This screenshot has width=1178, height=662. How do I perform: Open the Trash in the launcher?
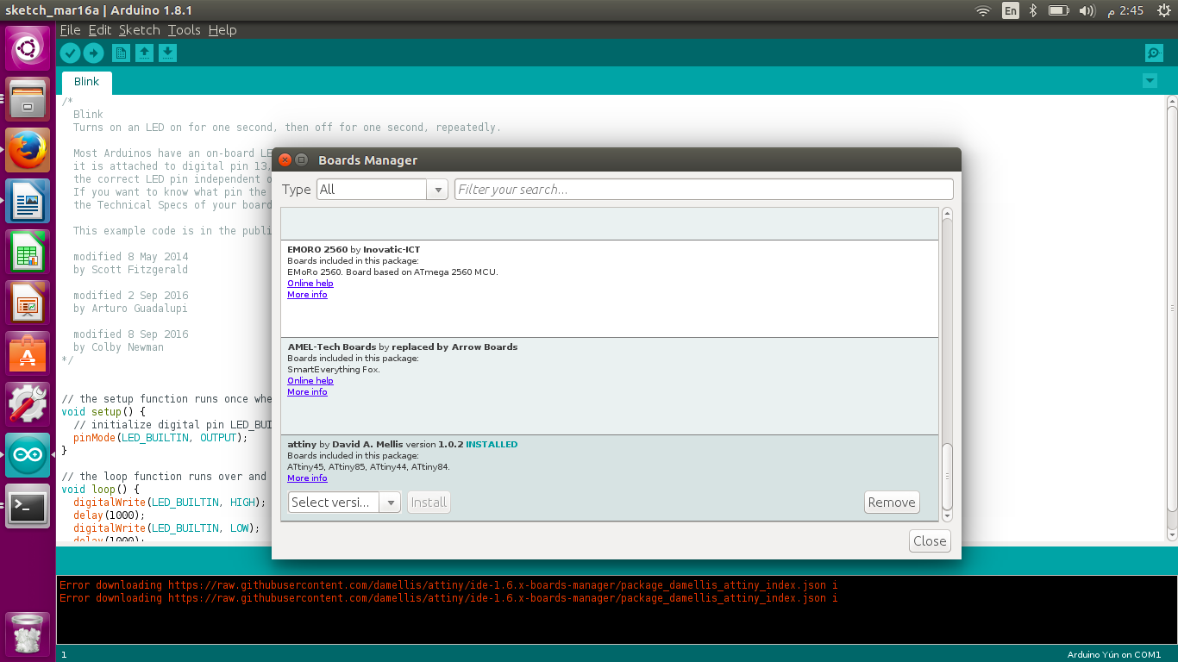(x=28, y=634)
